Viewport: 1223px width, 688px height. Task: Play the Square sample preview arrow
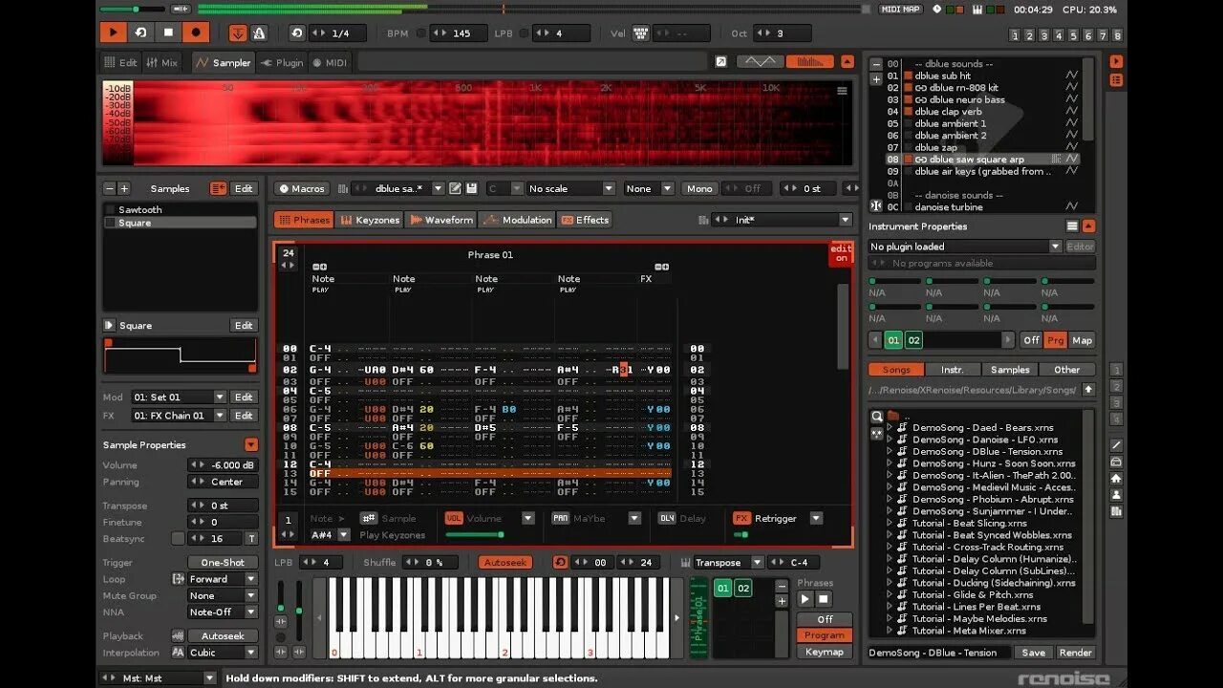[109, 325]
